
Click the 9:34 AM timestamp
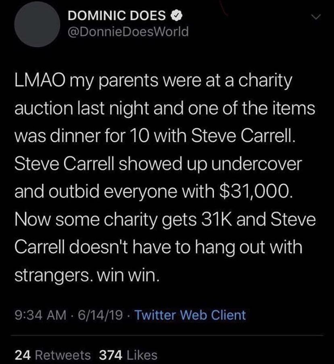(38, 314)
